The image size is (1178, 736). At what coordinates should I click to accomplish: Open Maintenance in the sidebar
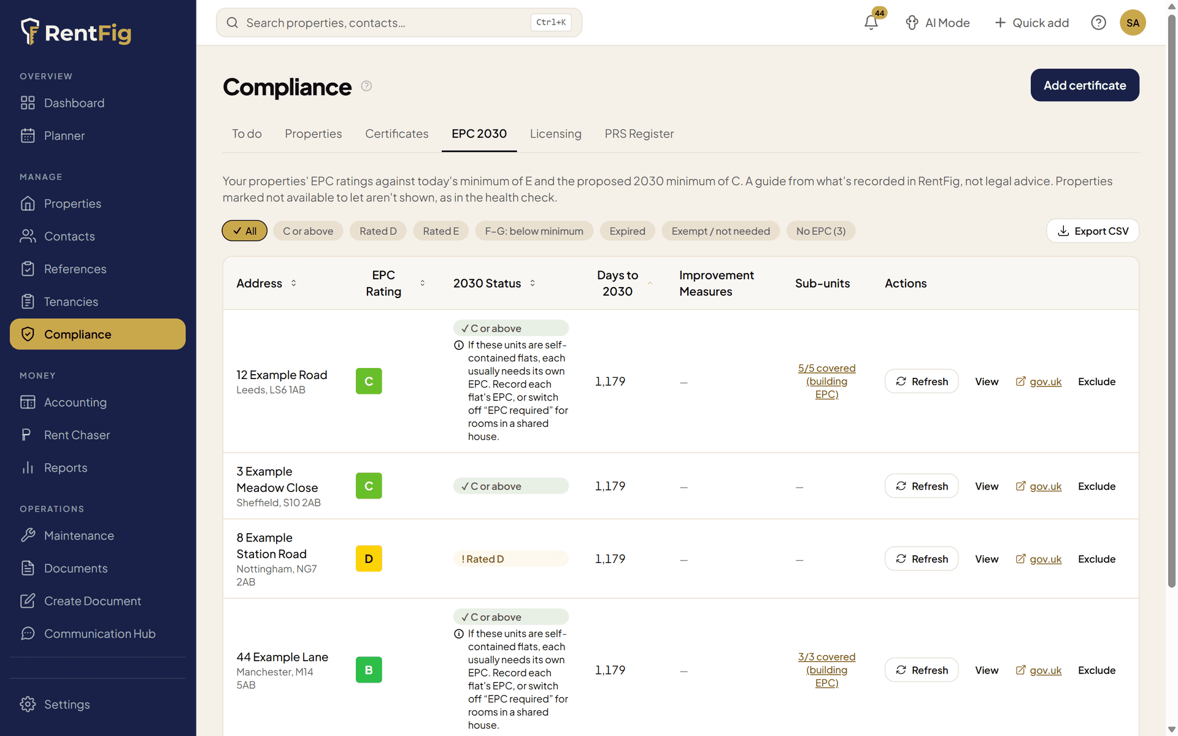pos(98,535)
